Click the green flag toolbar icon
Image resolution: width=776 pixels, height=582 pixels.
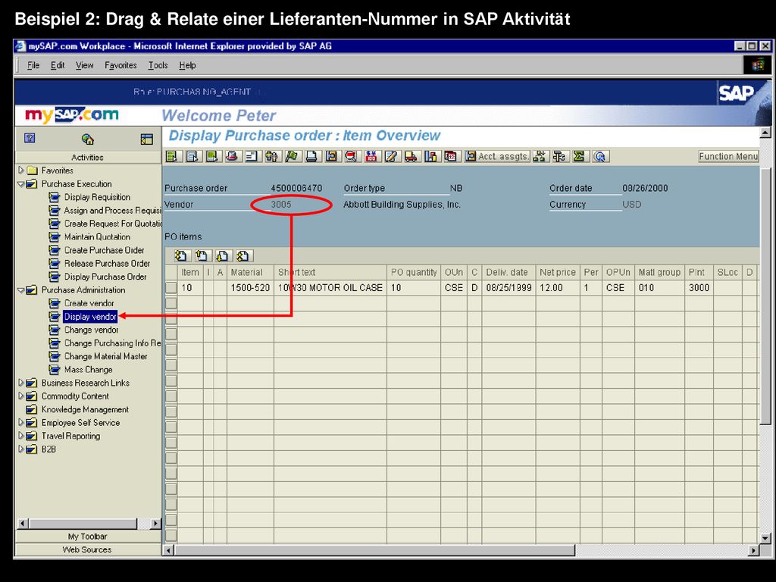tap(292, 156)
